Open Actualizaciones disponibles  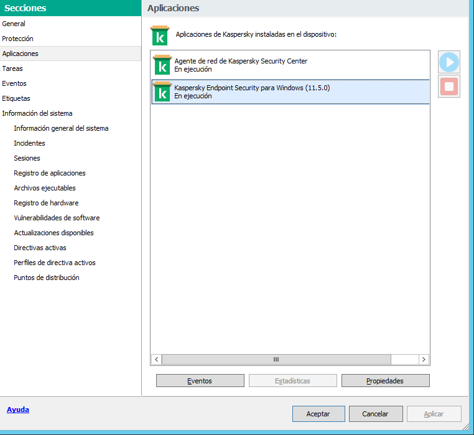[x=54, y=233]
